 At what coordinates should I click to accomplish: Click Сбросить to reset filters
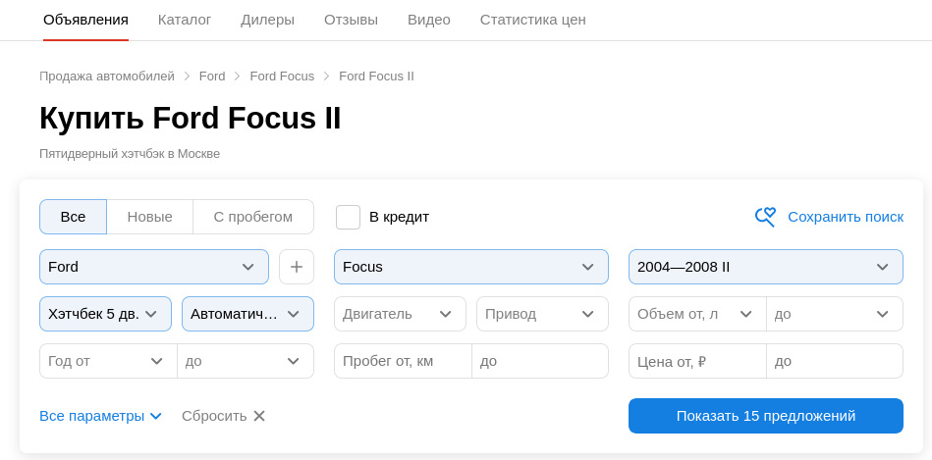(214, 416)
